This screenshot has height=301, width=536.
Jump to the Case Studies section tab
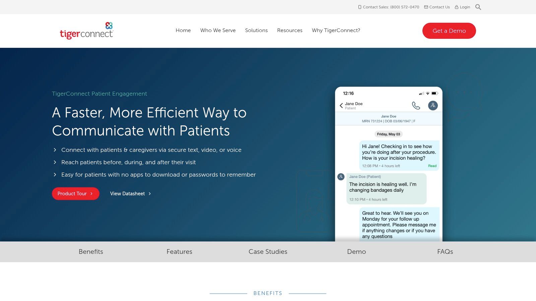pyautogui.click(x=268, y=252)
